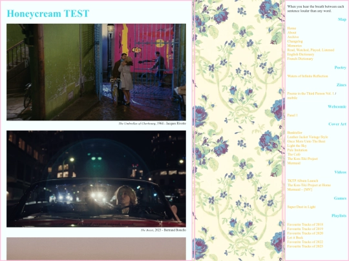Viewport: 349px width, 261px height.
Task: Click The Umbrellas of Cherbourg film still
Action: click(x=96, y=72)
